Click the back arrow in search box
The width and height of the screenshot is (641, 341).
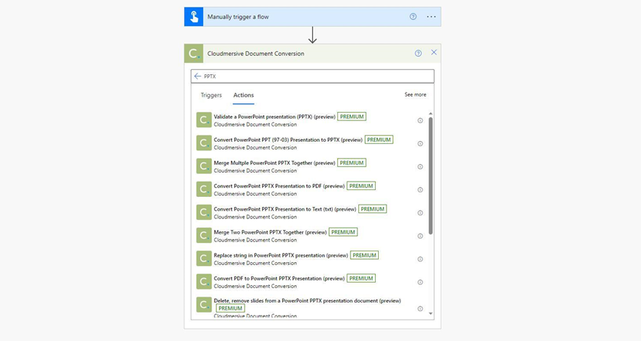coord(198,77)
